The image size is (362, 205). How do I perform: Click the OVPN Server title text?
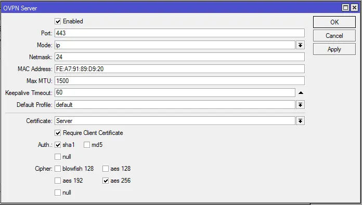tap(20, 8)
